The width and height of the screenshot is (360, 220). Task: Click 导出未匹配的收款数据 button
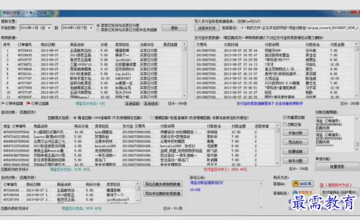[x=163, y=193]
